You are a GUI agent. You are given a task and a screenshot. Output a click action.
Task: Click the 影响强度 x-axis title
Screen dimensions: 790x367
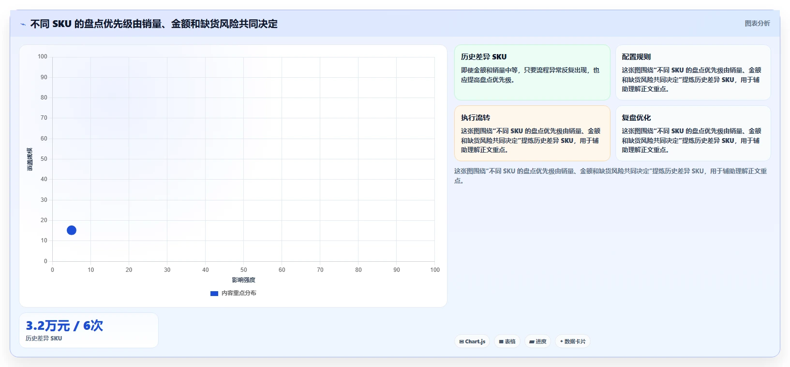243,280
